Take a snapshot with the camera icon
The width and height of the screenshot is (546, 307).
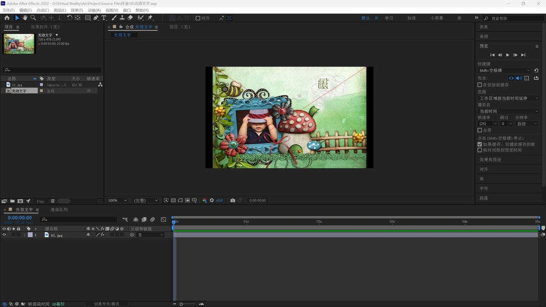coord(233,200)
